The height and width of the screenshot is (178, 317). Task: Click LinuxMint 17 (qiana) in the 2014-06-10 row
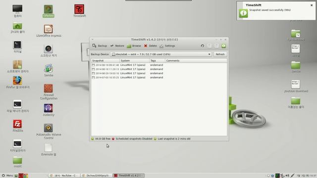pyautogui.click(x=133, y=65)
